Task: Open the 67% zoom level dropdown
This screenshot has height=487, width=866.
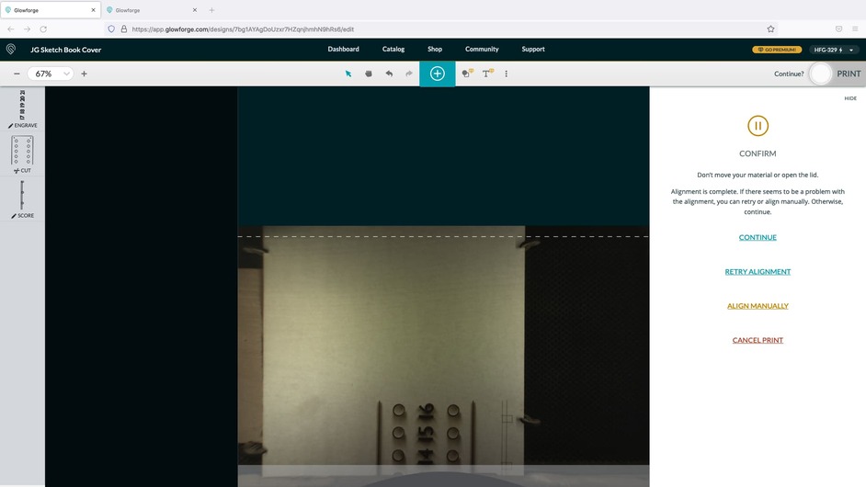Action: point(51,74)
